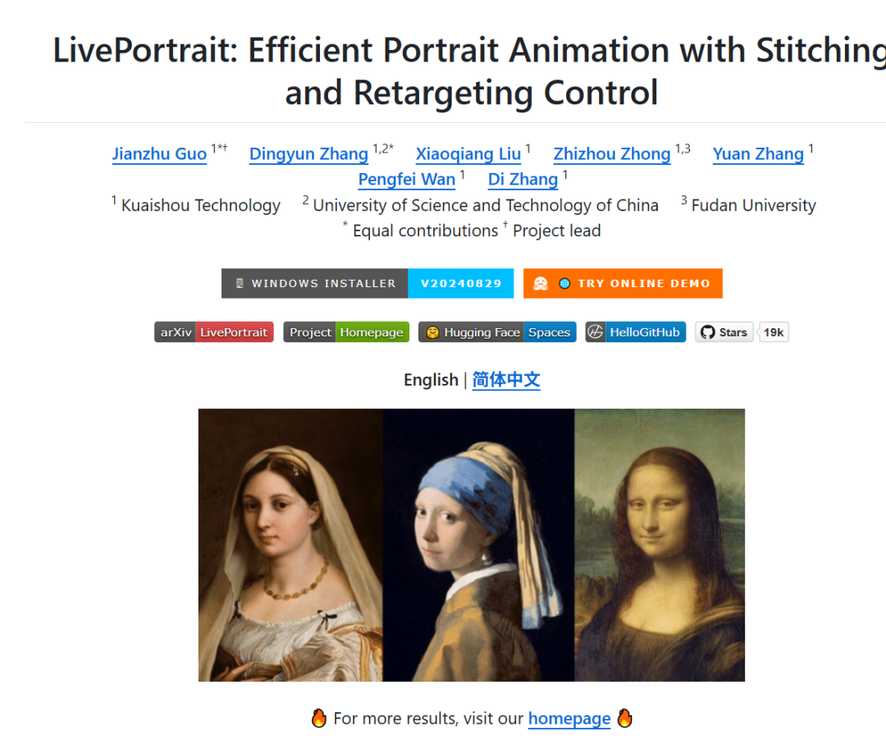Screen dimensions: 886x754
Task: Click the 'Project lead' note
Action: [556, 231]
